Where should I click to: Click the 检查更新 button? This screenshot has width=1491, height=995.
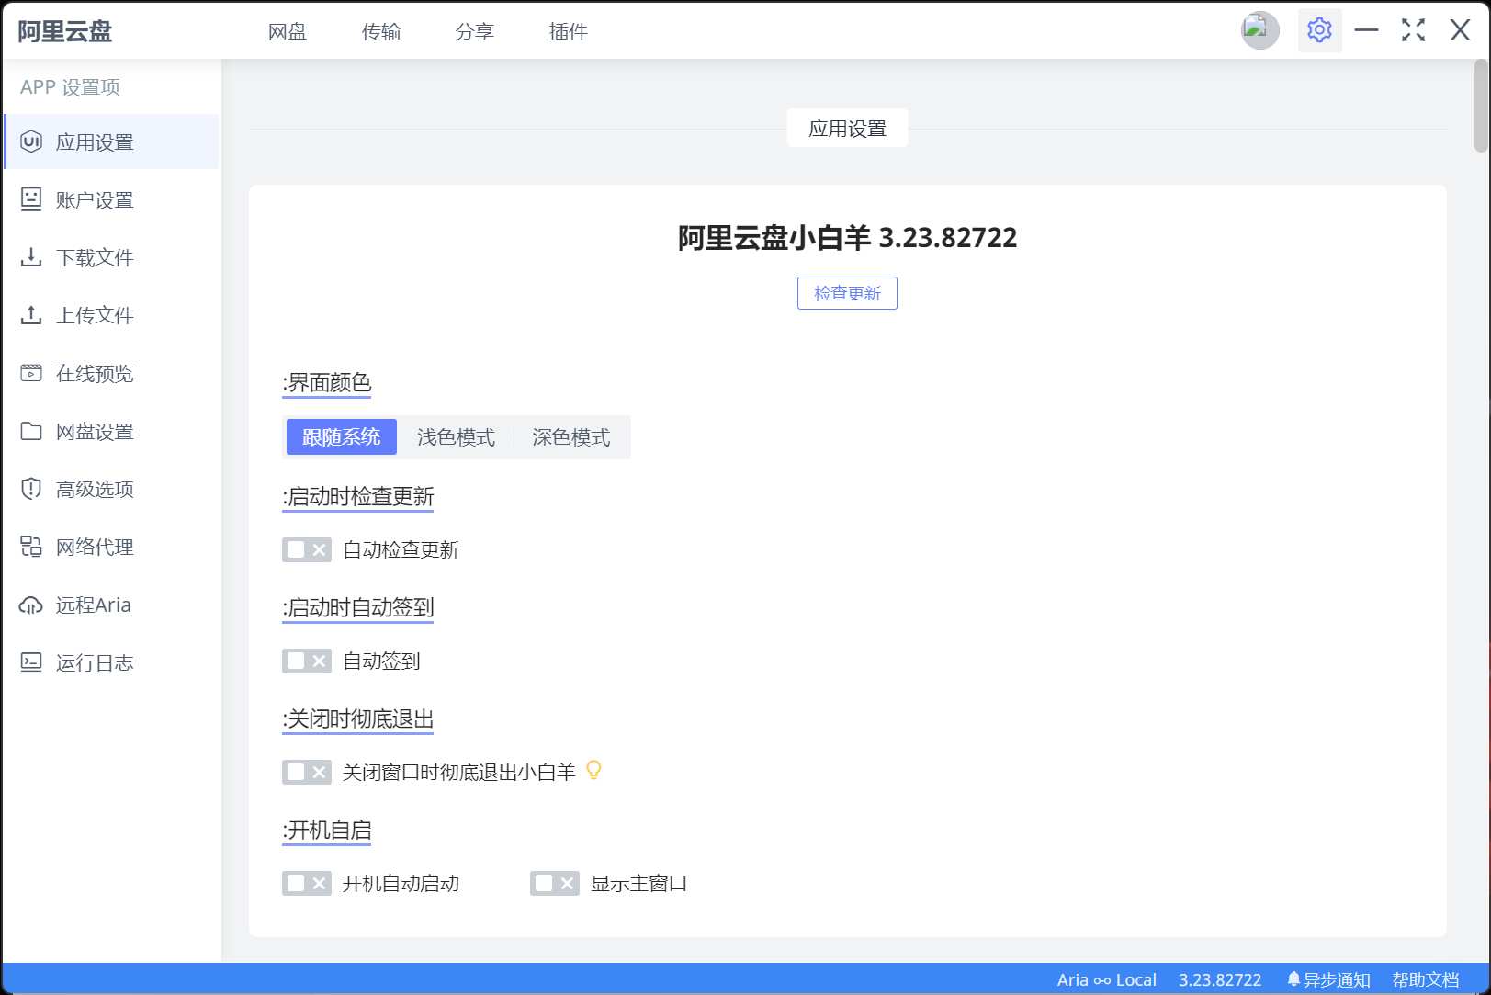coord(847,293)
